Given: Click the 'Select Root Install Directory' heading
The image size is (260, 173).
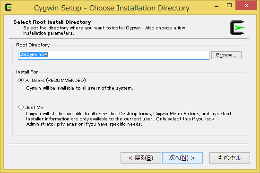Looking at the screenshot, I should [52, 22].
